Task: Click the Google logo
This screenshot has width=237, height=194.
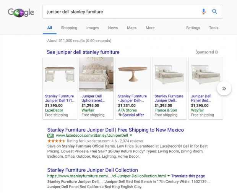Action: [21, 12]
